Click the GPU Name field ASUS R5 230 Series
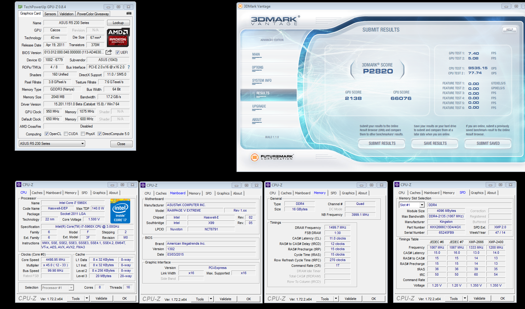 click(x=74, y=23)
